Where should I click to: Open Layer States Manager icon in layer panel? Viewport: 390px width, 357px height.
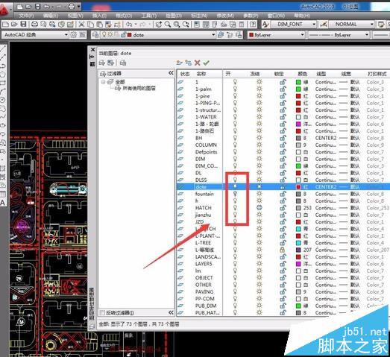(123, 63)
